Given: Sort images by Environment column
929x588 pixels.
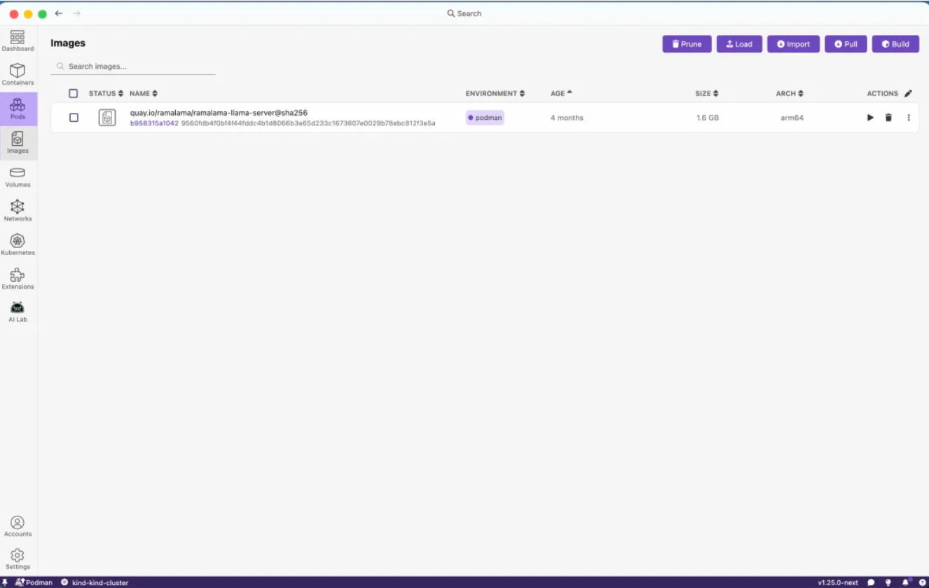Looking at the screenshot, I should click(x=495, y=93).
